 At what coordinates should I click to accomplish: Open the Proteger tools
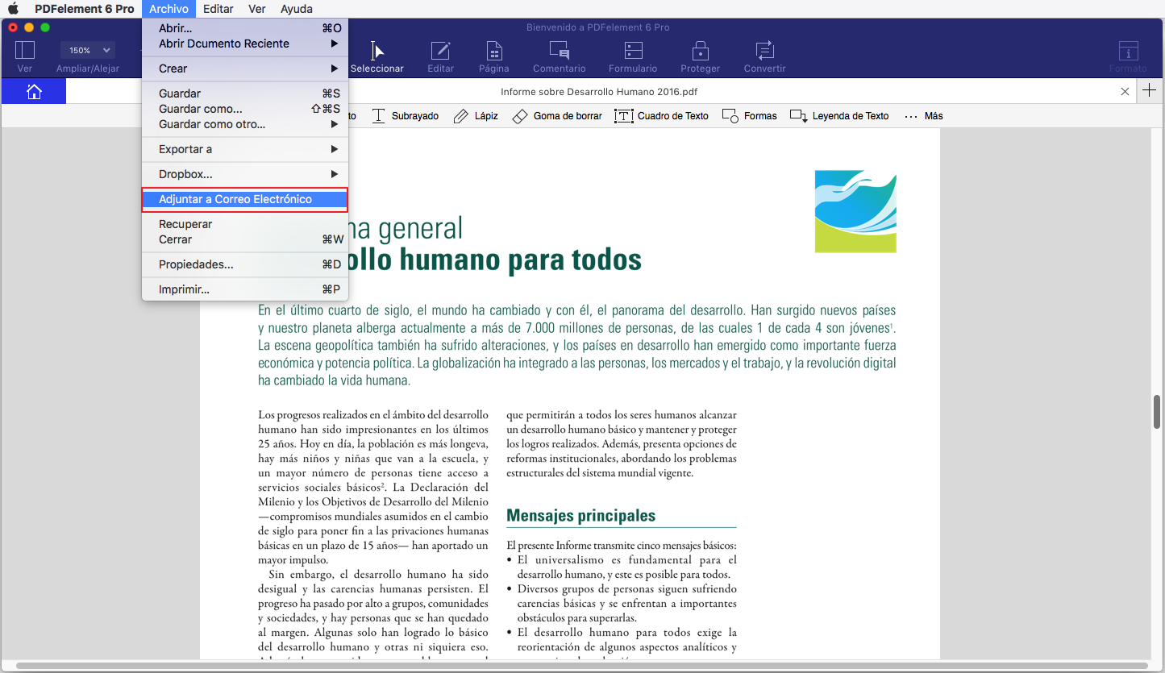click(700, 57)
